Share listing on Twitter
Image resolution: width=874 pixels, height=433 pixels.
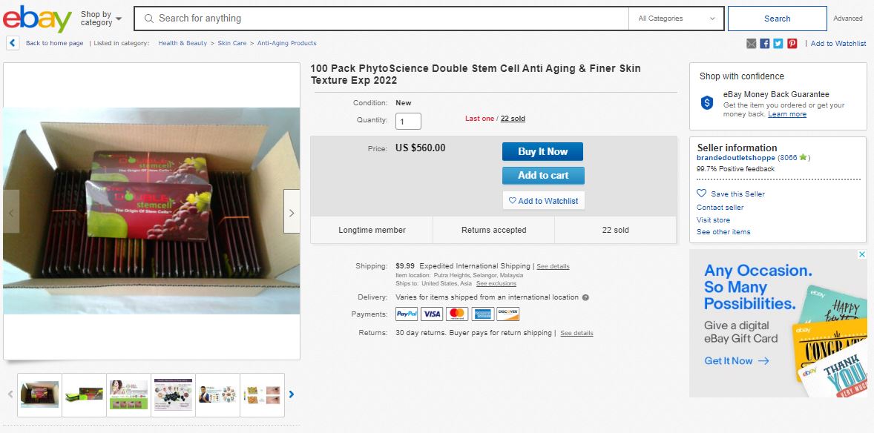click(x=778, y=44)
